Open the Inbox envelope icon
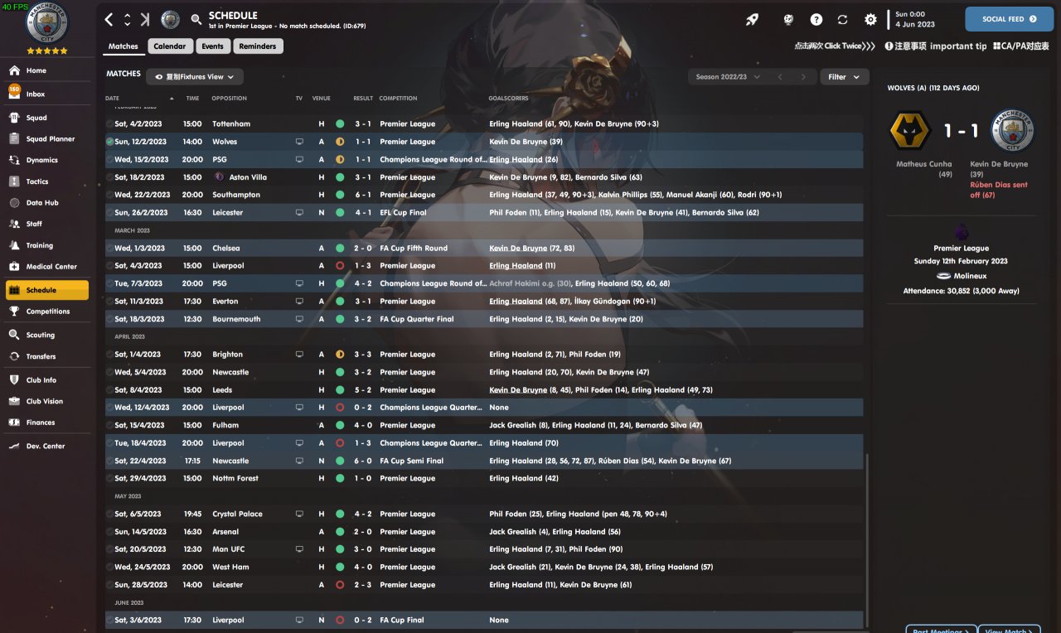1061x633 pixels. pos(14,94)
